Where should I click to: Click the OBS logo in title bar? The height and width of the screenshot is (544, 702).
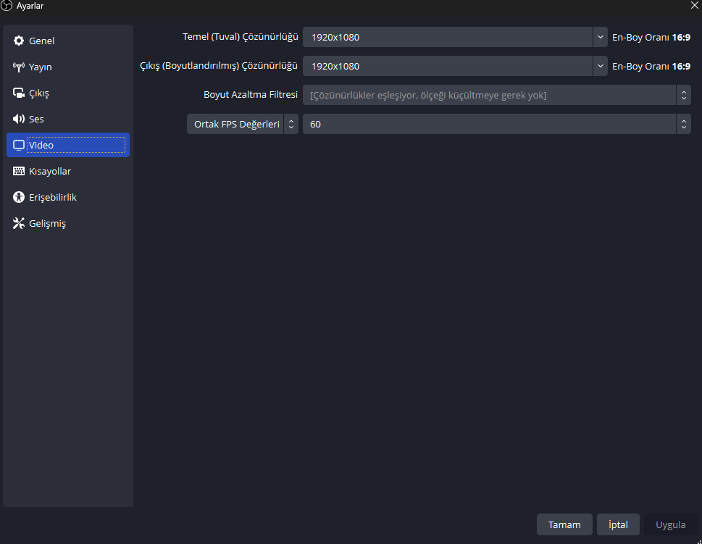pyautogui.click(x=7, y=6)
